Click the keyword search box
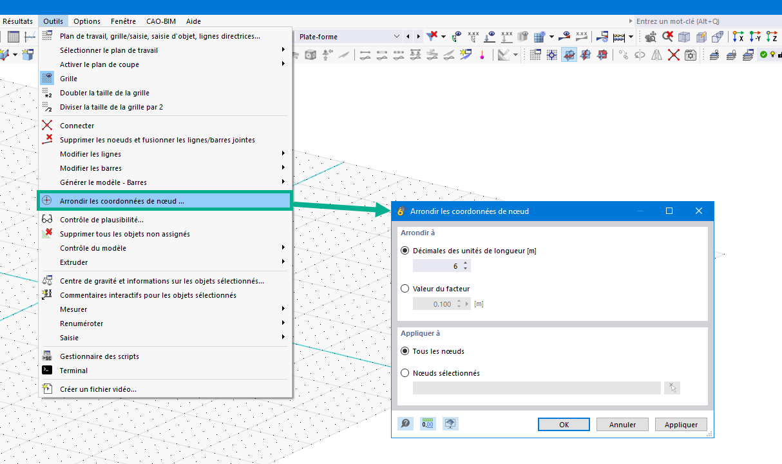The width and height of the screenshot is (782, 464). (x=707, y=21)
